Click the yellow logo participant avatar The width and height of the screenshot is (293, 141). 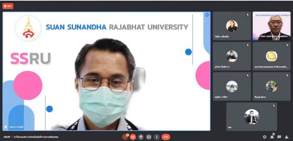click(x=271, y=56)
